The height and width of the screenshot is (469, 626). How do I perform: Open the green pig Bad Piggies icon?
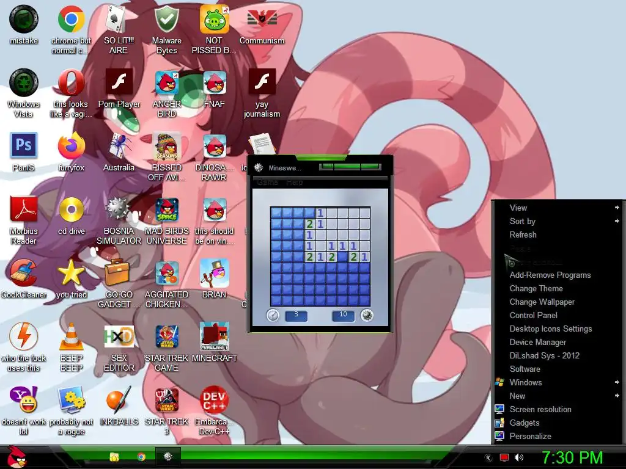point(215,19)
